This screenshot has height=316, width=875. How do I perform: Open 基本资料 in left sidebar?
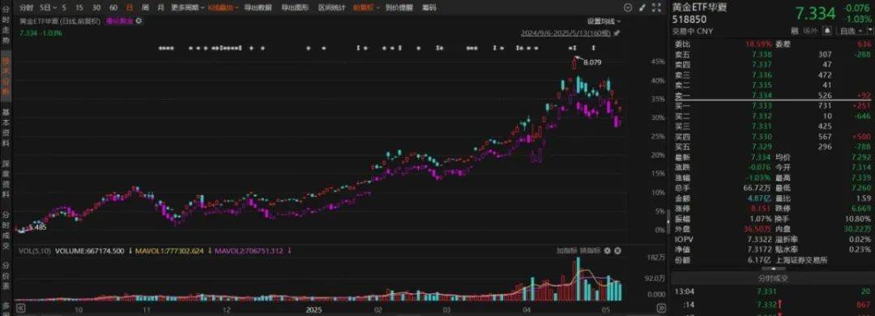pos(6,127)
